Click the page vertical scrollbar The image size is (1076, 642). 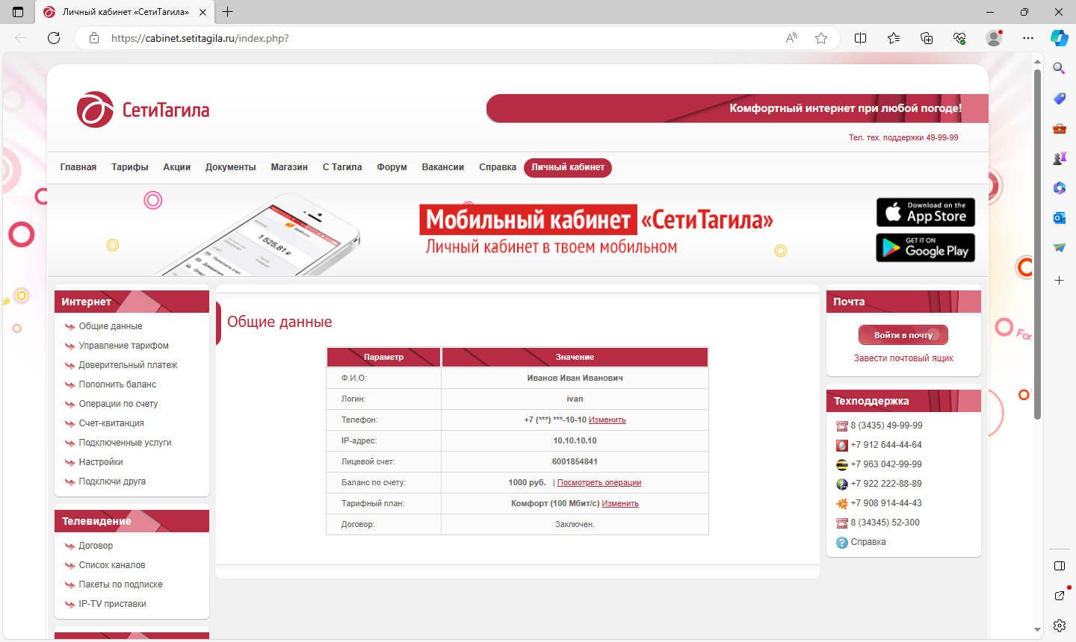[1037, 243]
